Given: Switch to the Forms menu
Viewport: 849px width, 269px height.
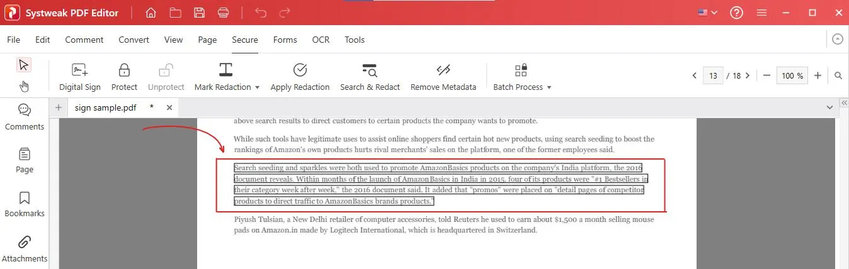Looking at the screenshot, I should 285,40.
